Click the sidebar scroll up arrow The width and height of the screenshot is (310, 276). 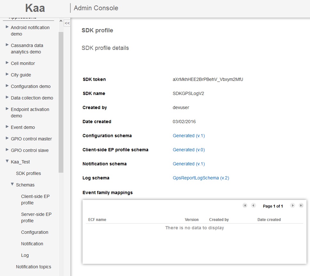coord(61,21)
